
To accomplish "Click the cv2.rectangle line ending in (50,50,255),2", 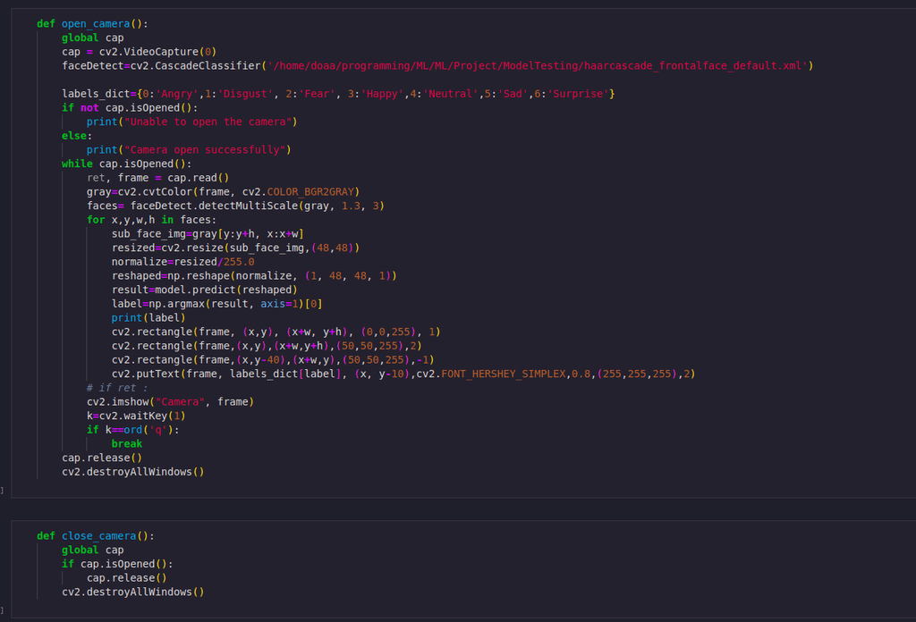I will point(267,346).
